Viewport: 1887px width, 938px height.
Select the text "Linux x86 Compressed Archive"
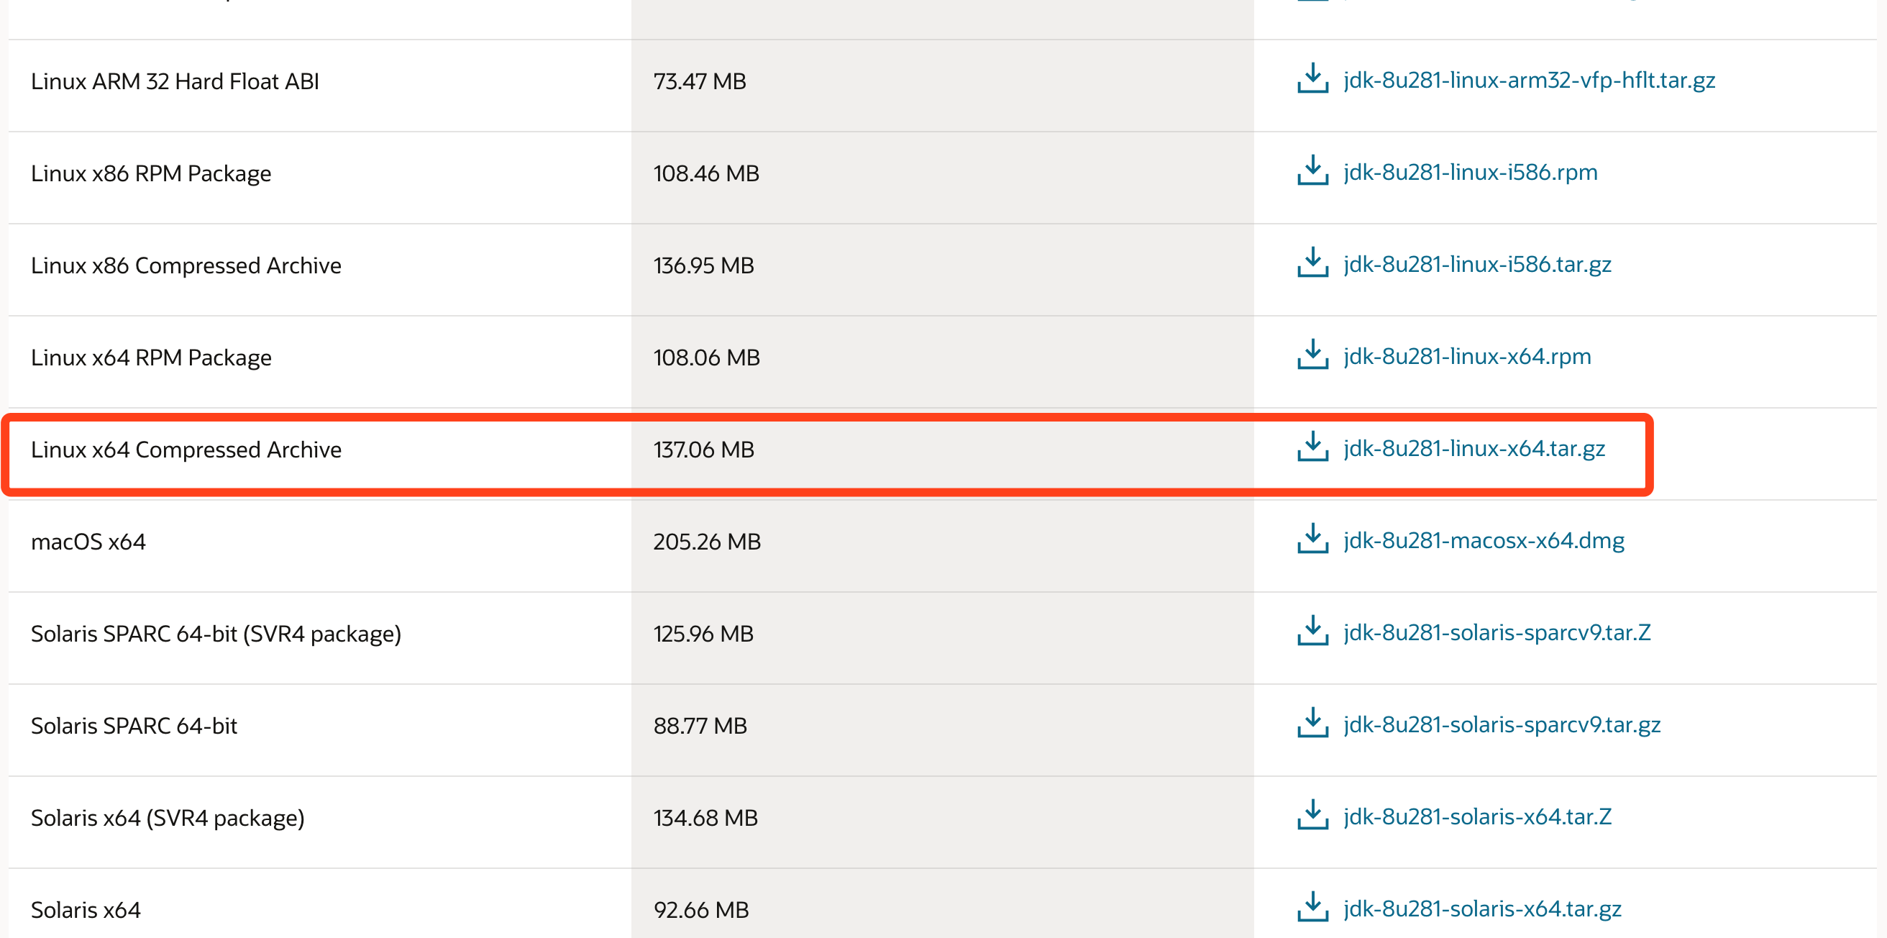click(x=186, y=265)
